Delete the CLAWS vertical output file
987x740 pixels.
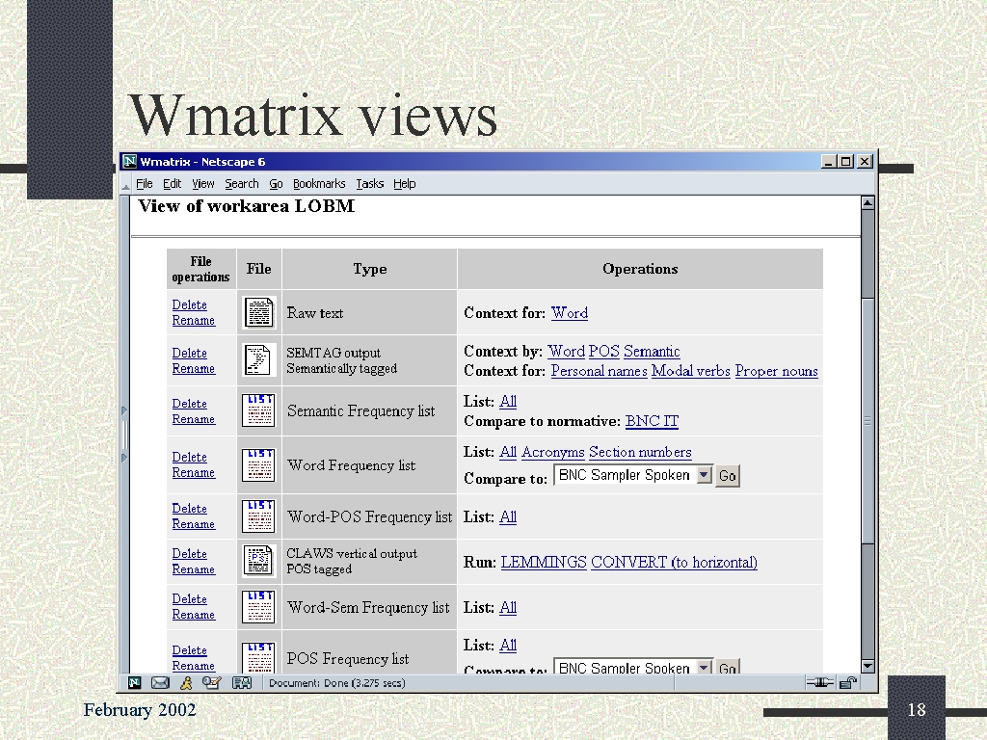tap(190, 554)
